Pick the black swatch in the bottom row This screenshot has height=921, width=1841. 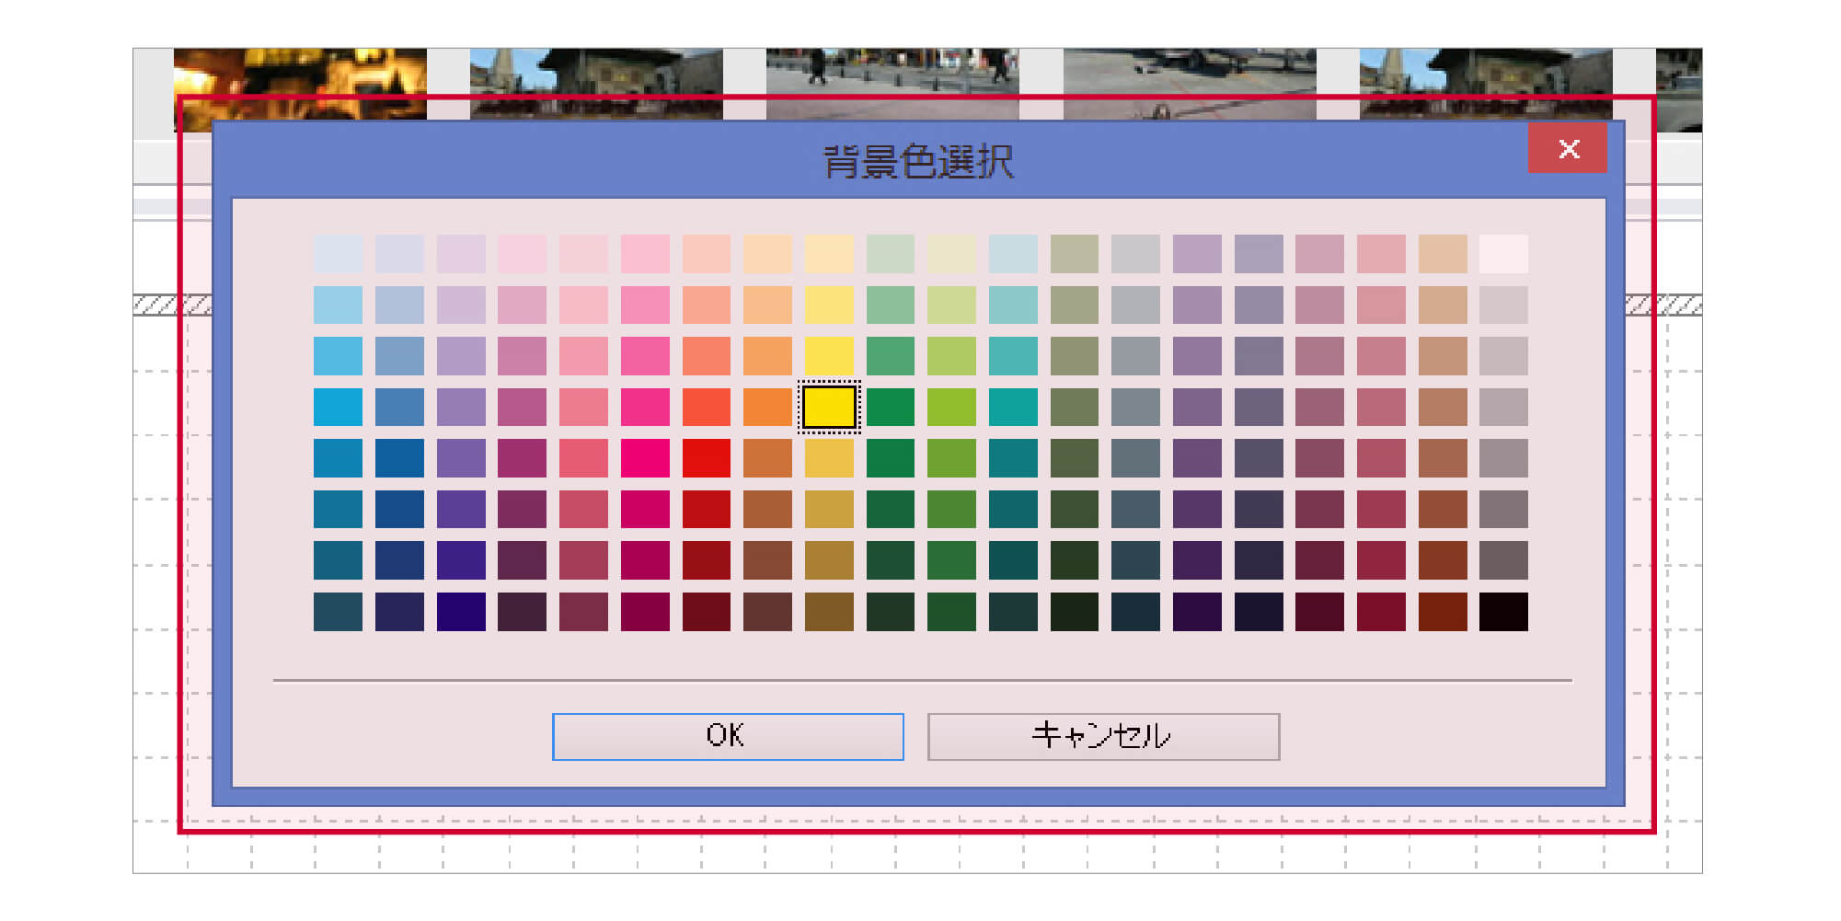point(1503,612)
